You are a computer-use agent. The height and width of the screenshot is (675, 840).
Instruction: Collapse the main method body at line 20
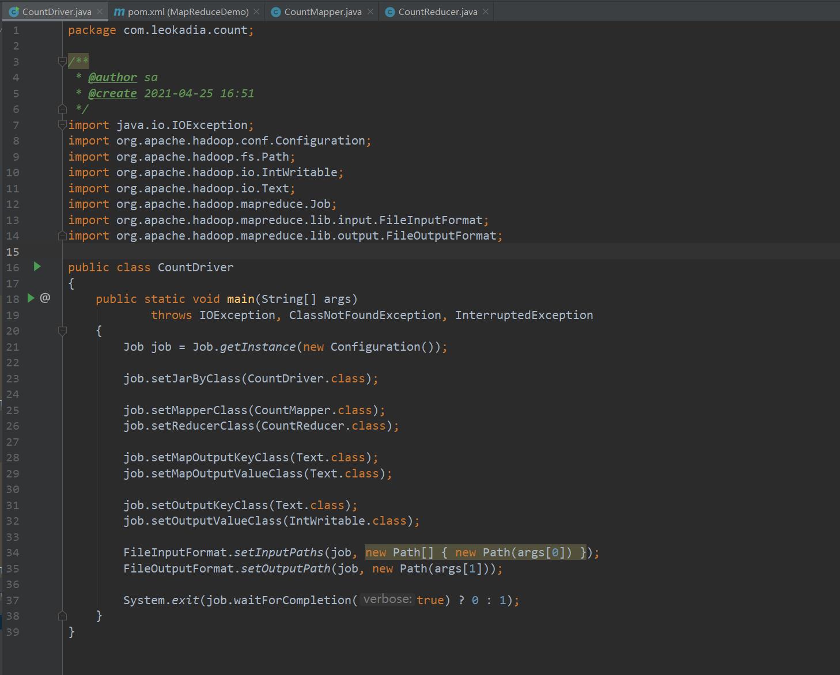pyautogui.click(x=62, y=331)
